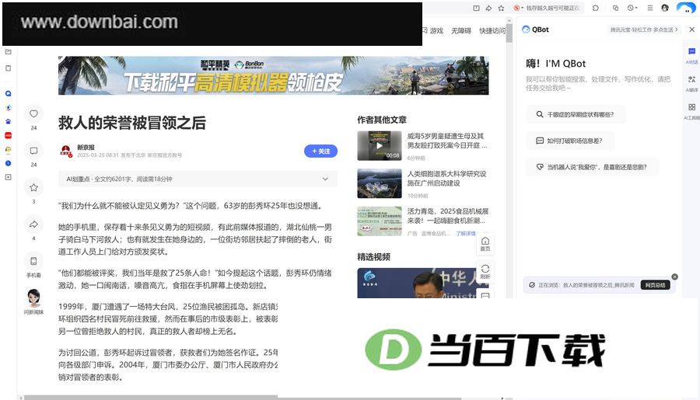This screenshot has width=700, height=400.
Task: Open the history clock dropdown in the toolbar
Action: pos(632,8)
